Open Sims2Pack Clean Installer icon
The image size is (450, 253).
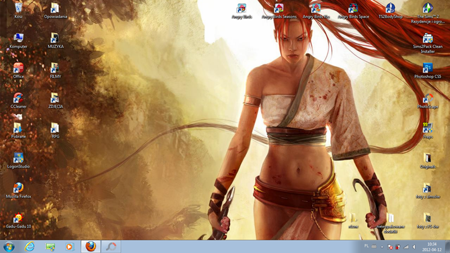coord(427,43)
